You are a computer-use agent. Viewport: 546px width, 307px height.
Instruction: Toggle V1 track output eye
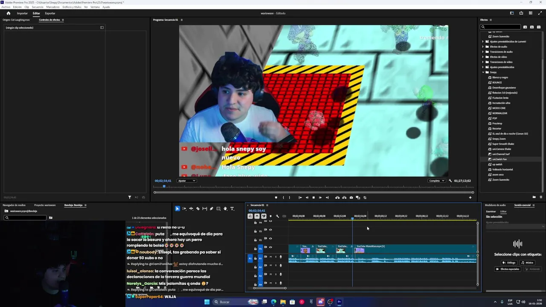tap(270, 247)
